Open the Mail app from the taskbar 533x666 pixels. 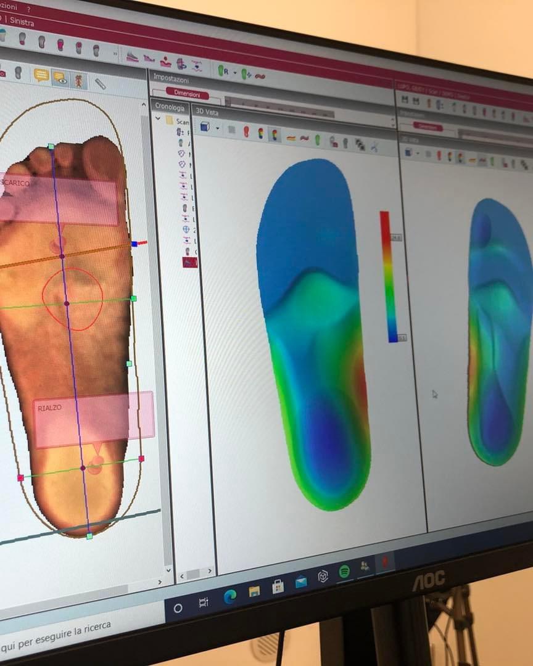(x=301, y=582)
